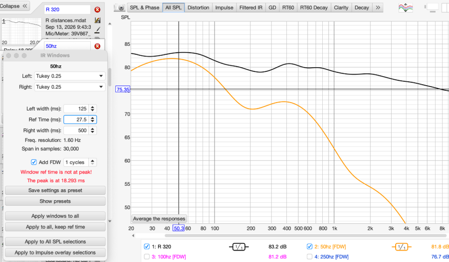Click the measurement list scroll-down arrow
Viewport: 449px width, 262px height.
click(110, 221)
